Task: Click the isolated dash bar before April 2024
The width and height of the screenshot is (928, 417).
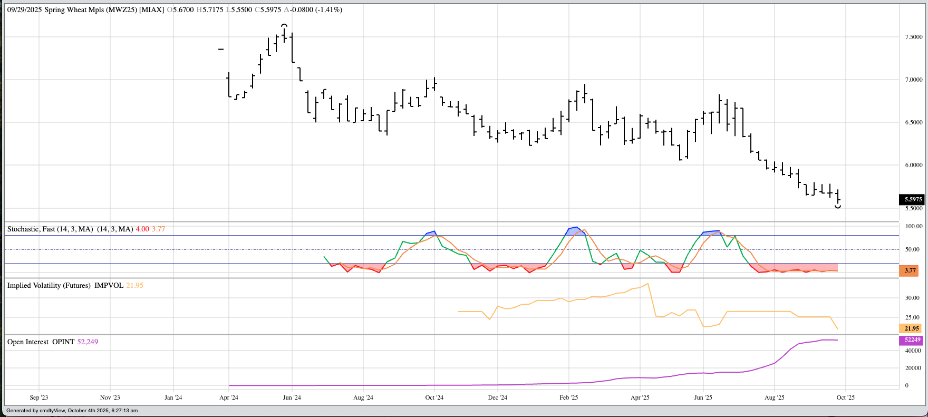Action: click(221, 49)
